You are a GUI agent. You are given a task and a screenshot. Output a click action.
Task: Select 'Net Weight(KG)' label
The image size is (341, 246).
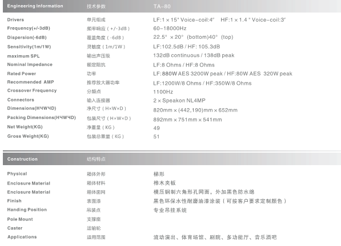pos(25,127)
